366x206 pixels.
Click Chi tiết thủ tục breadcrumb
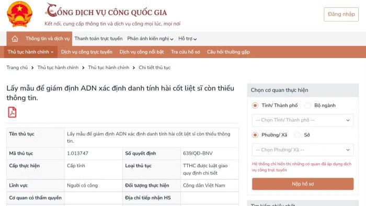(x=155, y=67)
